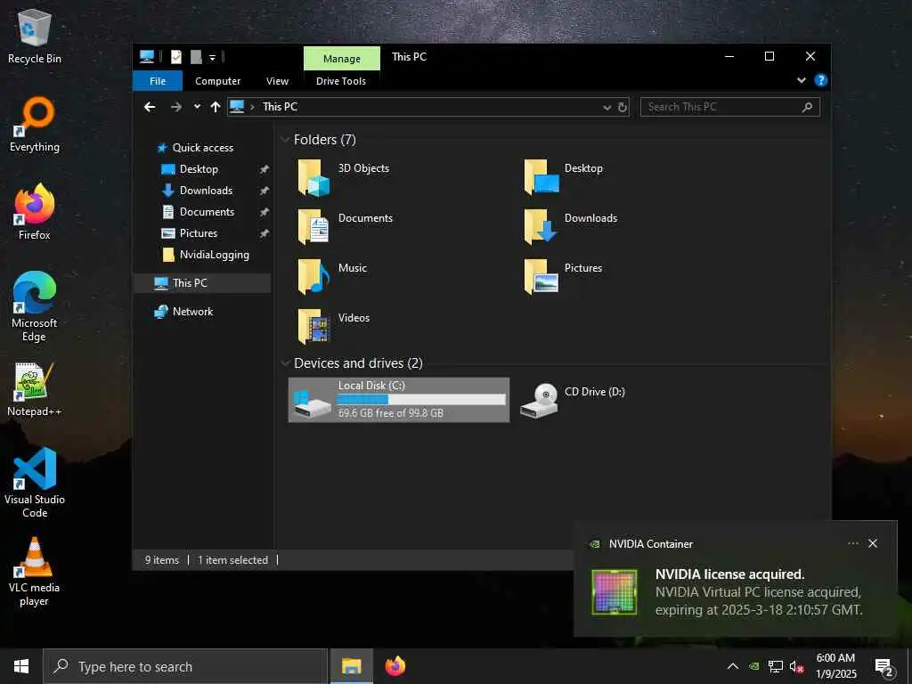Open the Drive Tools tab
Viewport: 912px width, 684px height.
(x=341, y=81)
